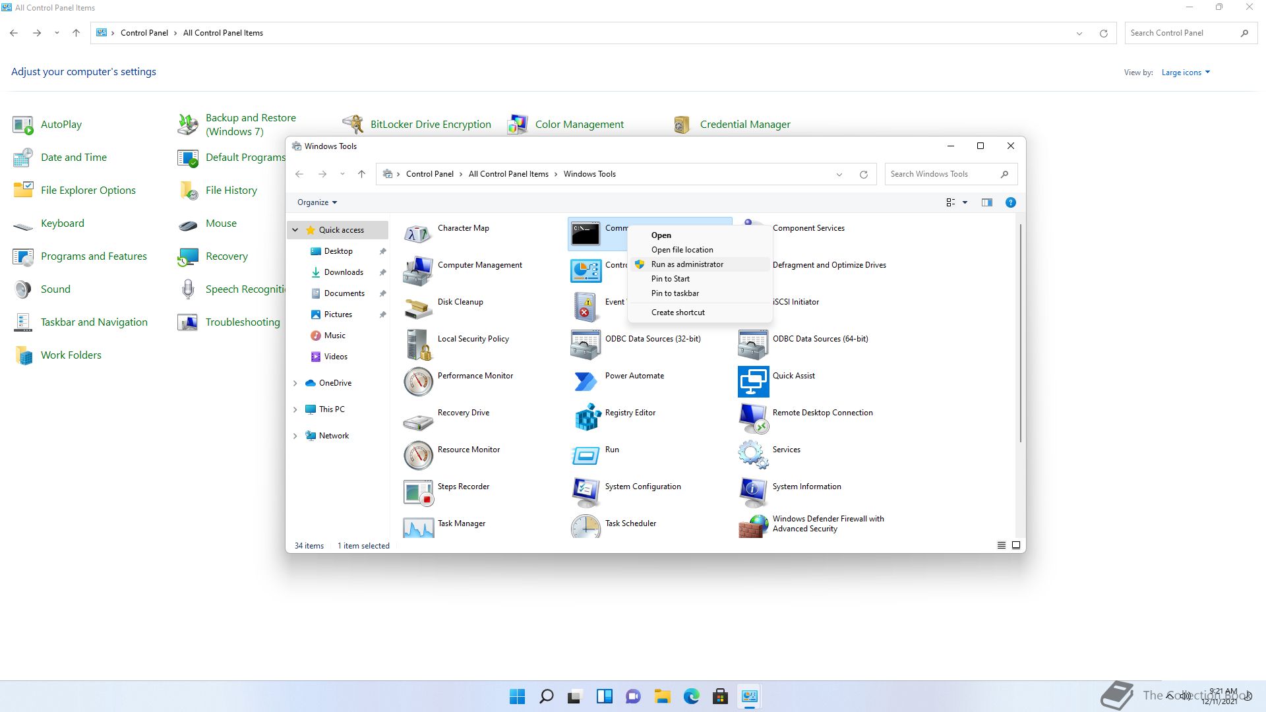Open Microsoft Store from taskbar
The width and height of the screenshot is (1266, 712).
pyautogui.click(x=720, y=696)
